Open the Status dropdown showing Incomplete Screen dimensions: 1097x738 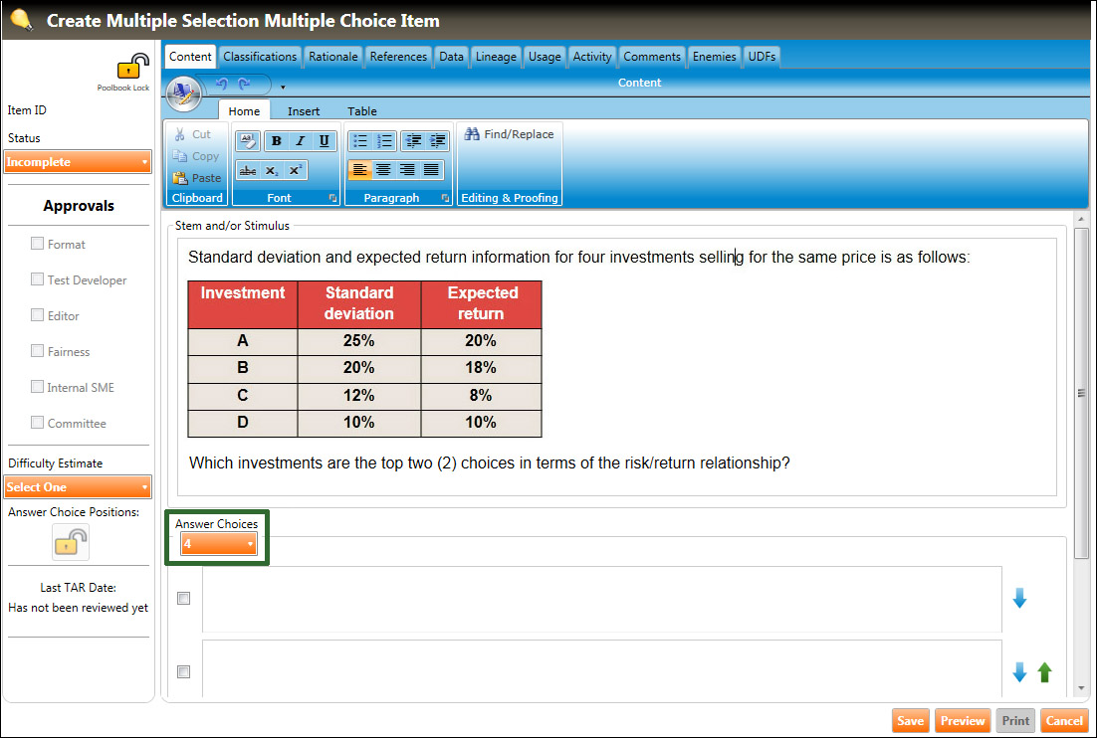click(78, 162)
